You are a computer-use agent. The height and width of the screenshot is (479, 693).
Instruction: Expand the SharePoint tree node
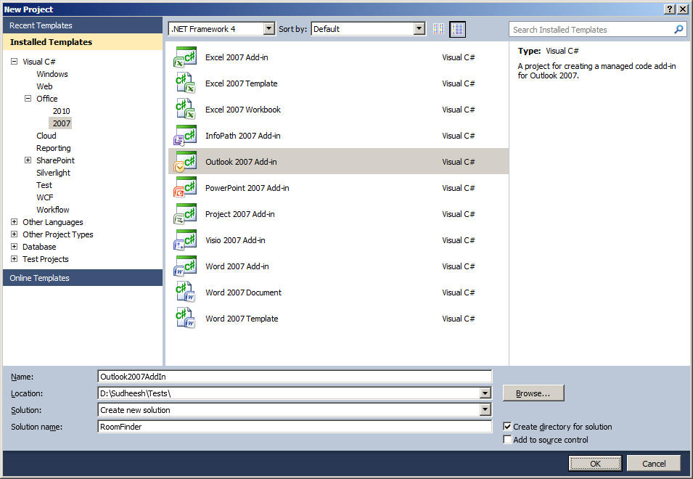coord(28,160)
